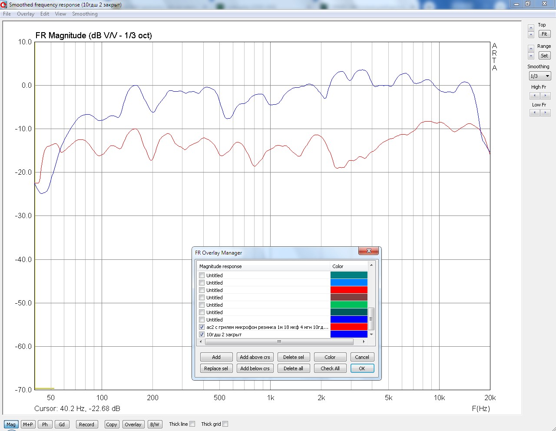
Task: Click Delete all button
Action: click(x=294, y=368)
